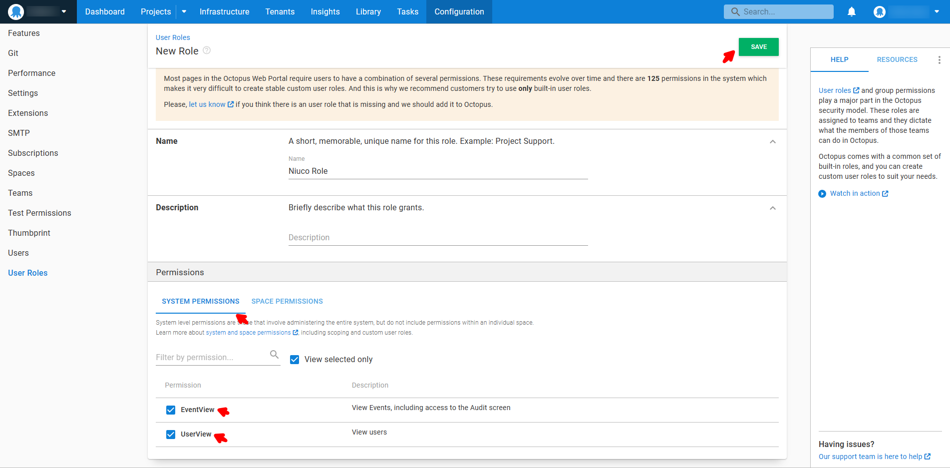The width and height of the screenshot is (950, 468).
Task: Open the Library menu
Action: coord(368,11)
